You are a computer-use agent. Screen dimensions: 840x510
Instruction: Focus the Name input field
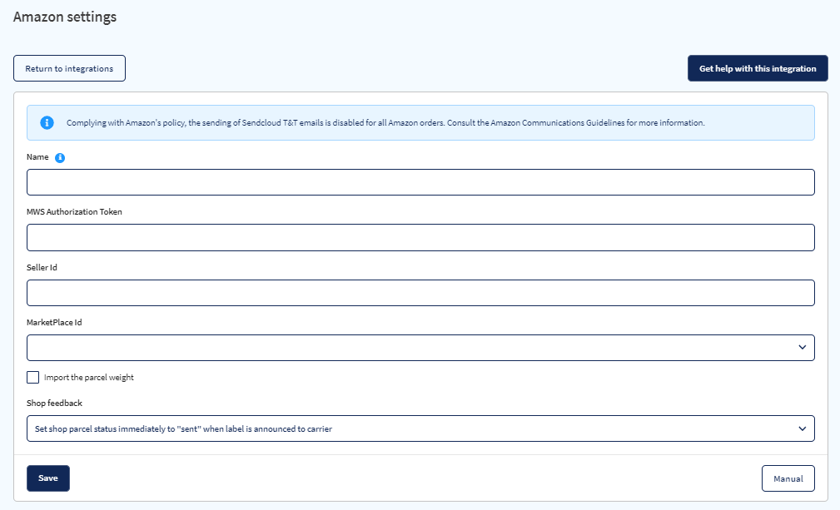tap(420, 182)
